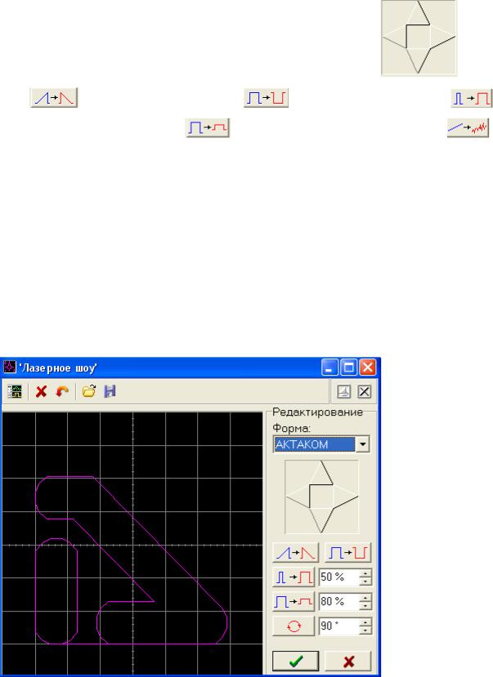Close the toolbar panel with the small X
This screenshot has width=493, height=677.
click(365, 392)
